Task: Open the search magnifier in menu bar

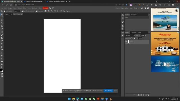Action: 50,8
